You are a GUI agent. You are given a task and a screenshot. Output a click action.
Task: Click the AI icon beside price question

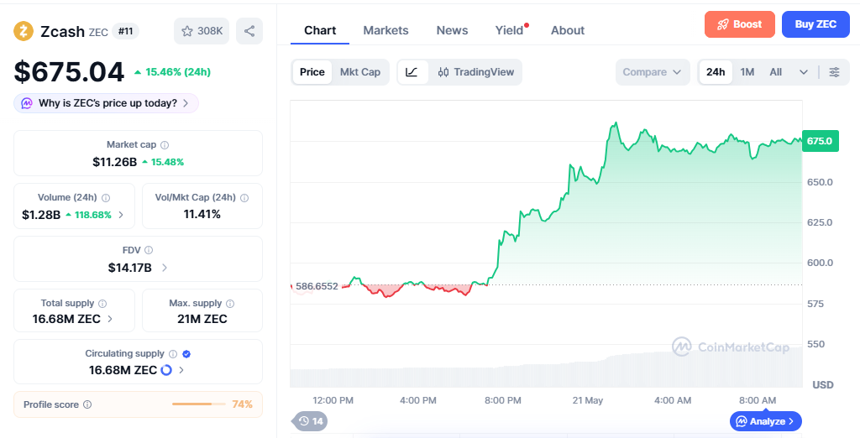(27, 103)
